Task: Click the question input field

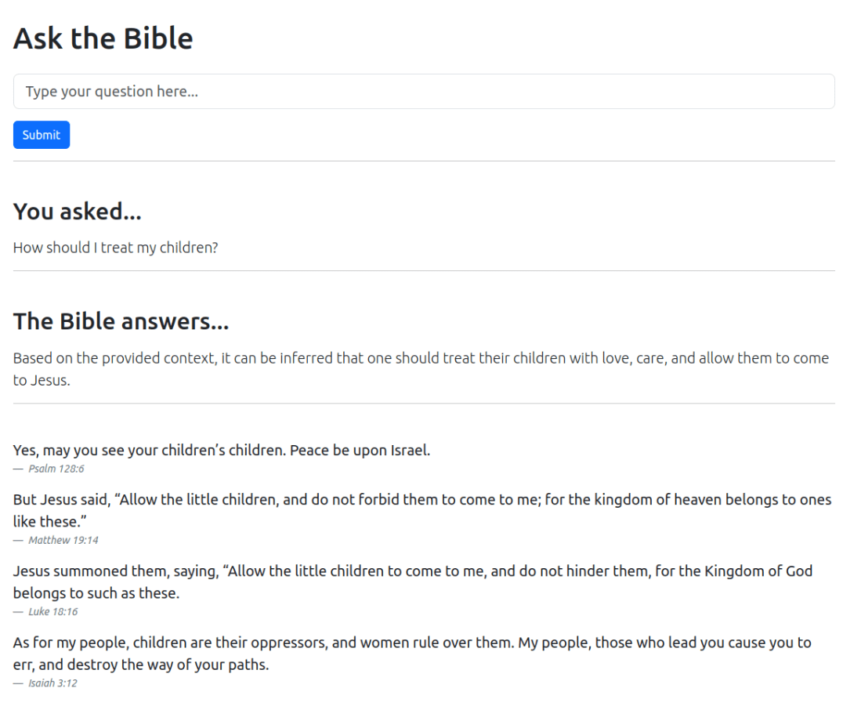Action: [x=423, y=92]
